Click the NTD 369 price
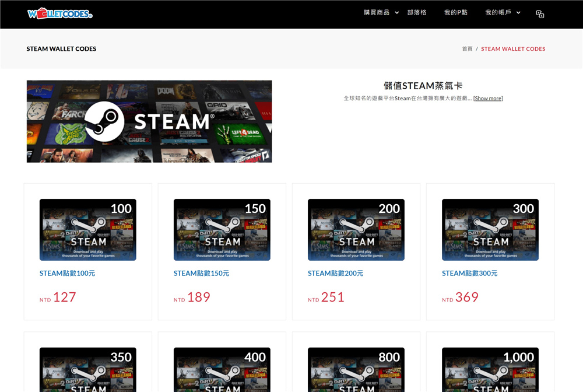Image resolution: width=583 pixels, height=392 pixels. [461, 297]
